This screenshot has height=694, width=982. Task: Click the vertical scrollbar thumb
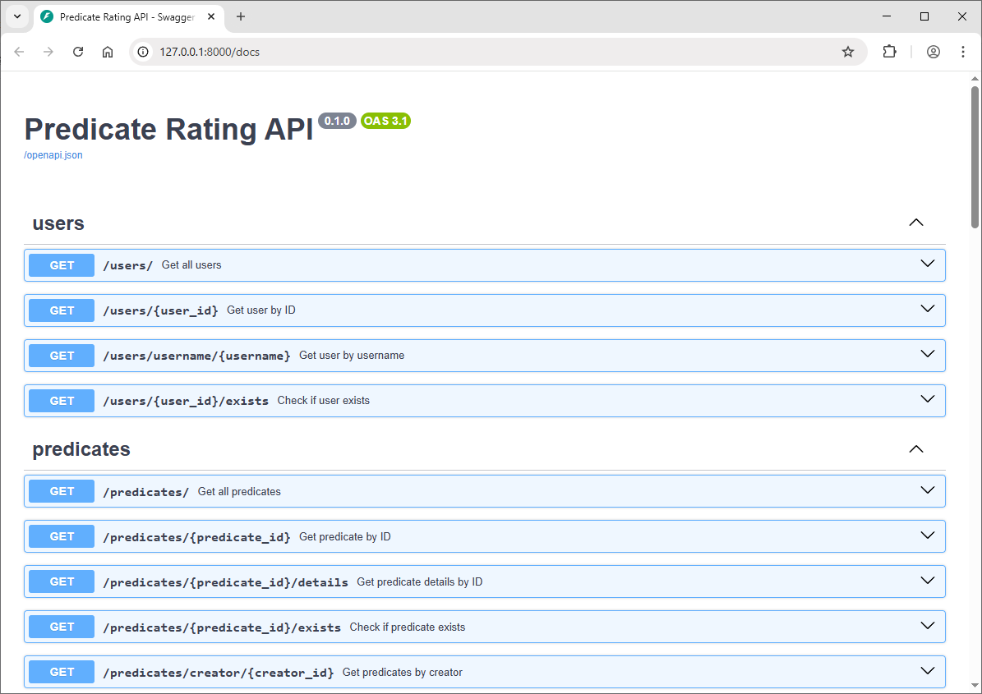975,156
